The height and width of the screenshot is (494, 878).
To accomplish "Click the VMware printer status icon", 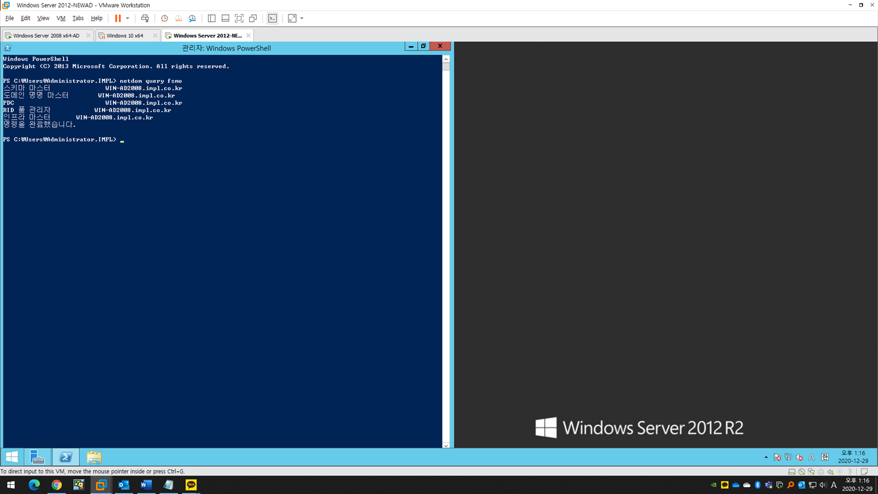I will (821, 472).
